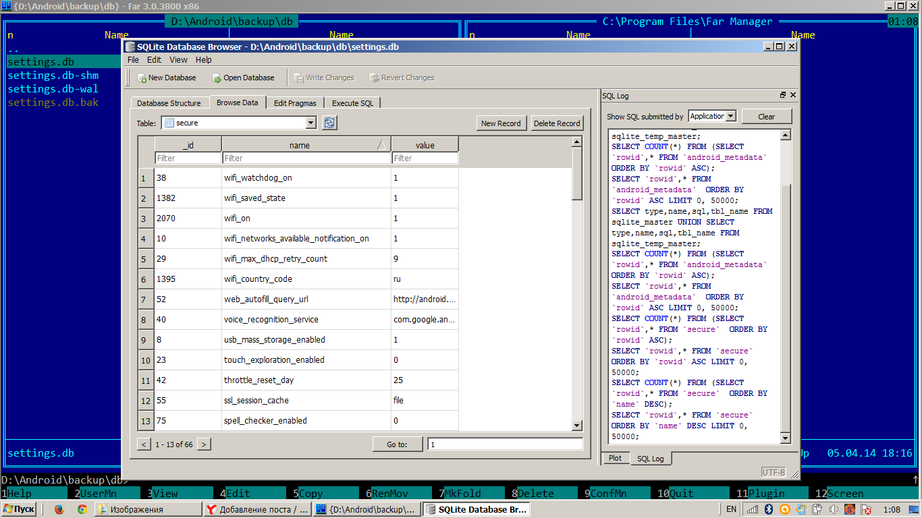Click the New Record button
The image size is (922, 518).
(x=501, y=123)
